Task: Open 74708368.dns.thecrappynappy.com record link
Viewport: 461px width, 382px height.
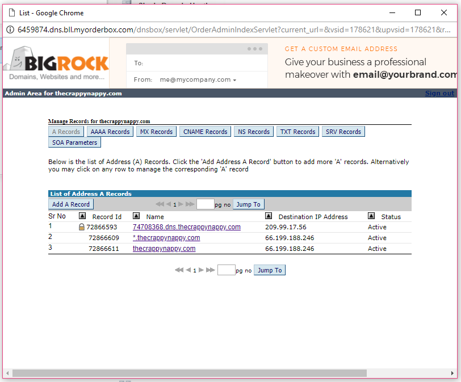Action: click(x=186, y=227)
